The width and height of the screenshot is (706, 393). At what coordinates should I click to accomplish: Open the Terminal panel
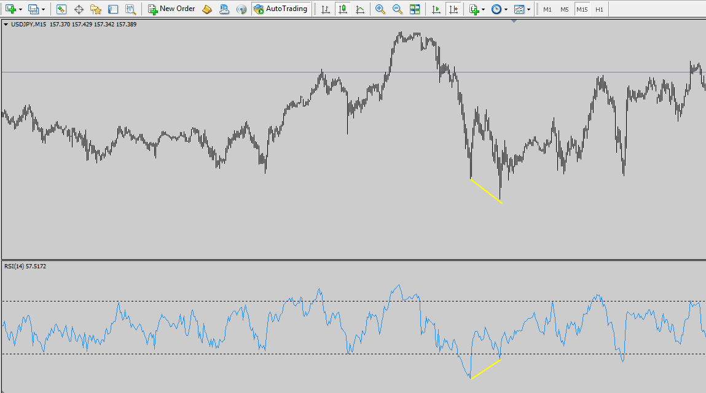112,9
